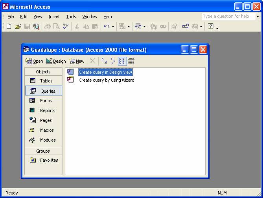
Task: Expand the Analyze dropdown arrow
Action: (x=144, y=26)
